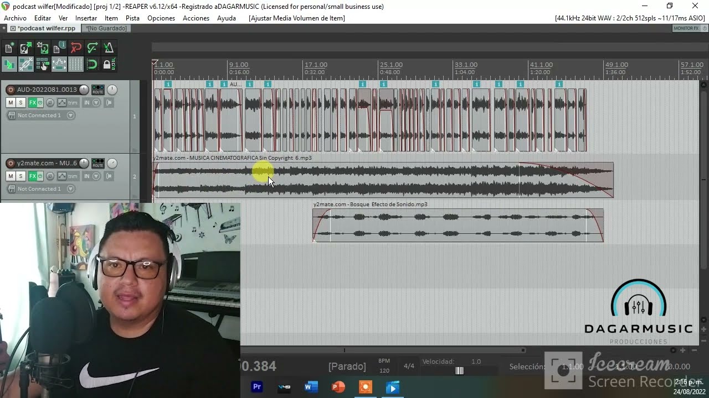This screenshot has width=709, height=398.
Task: Open the Editar menu
Action: point(43,18)
